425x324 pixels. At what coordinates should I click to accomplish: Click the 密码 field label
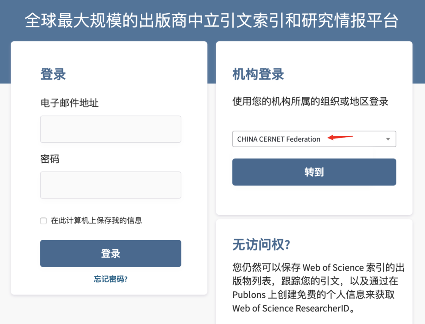click(x=50, y=159)
